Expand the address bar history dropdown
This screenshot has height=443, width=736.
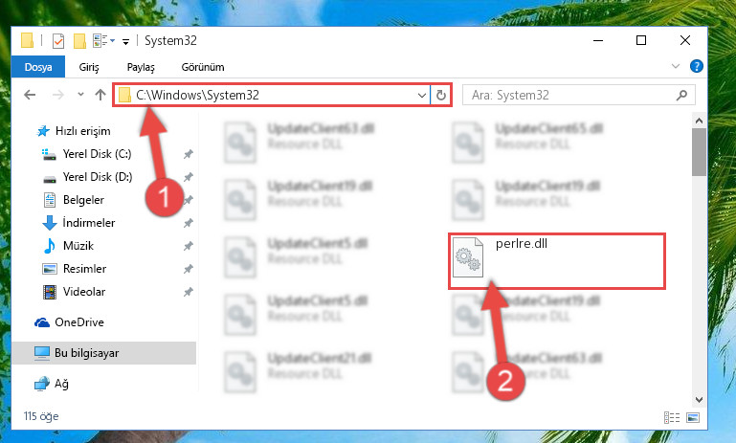coord(421,96)
